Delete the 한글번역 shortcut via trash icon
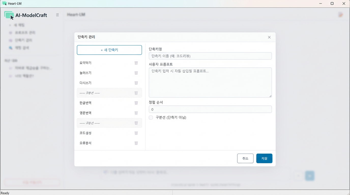 (136, 103)
